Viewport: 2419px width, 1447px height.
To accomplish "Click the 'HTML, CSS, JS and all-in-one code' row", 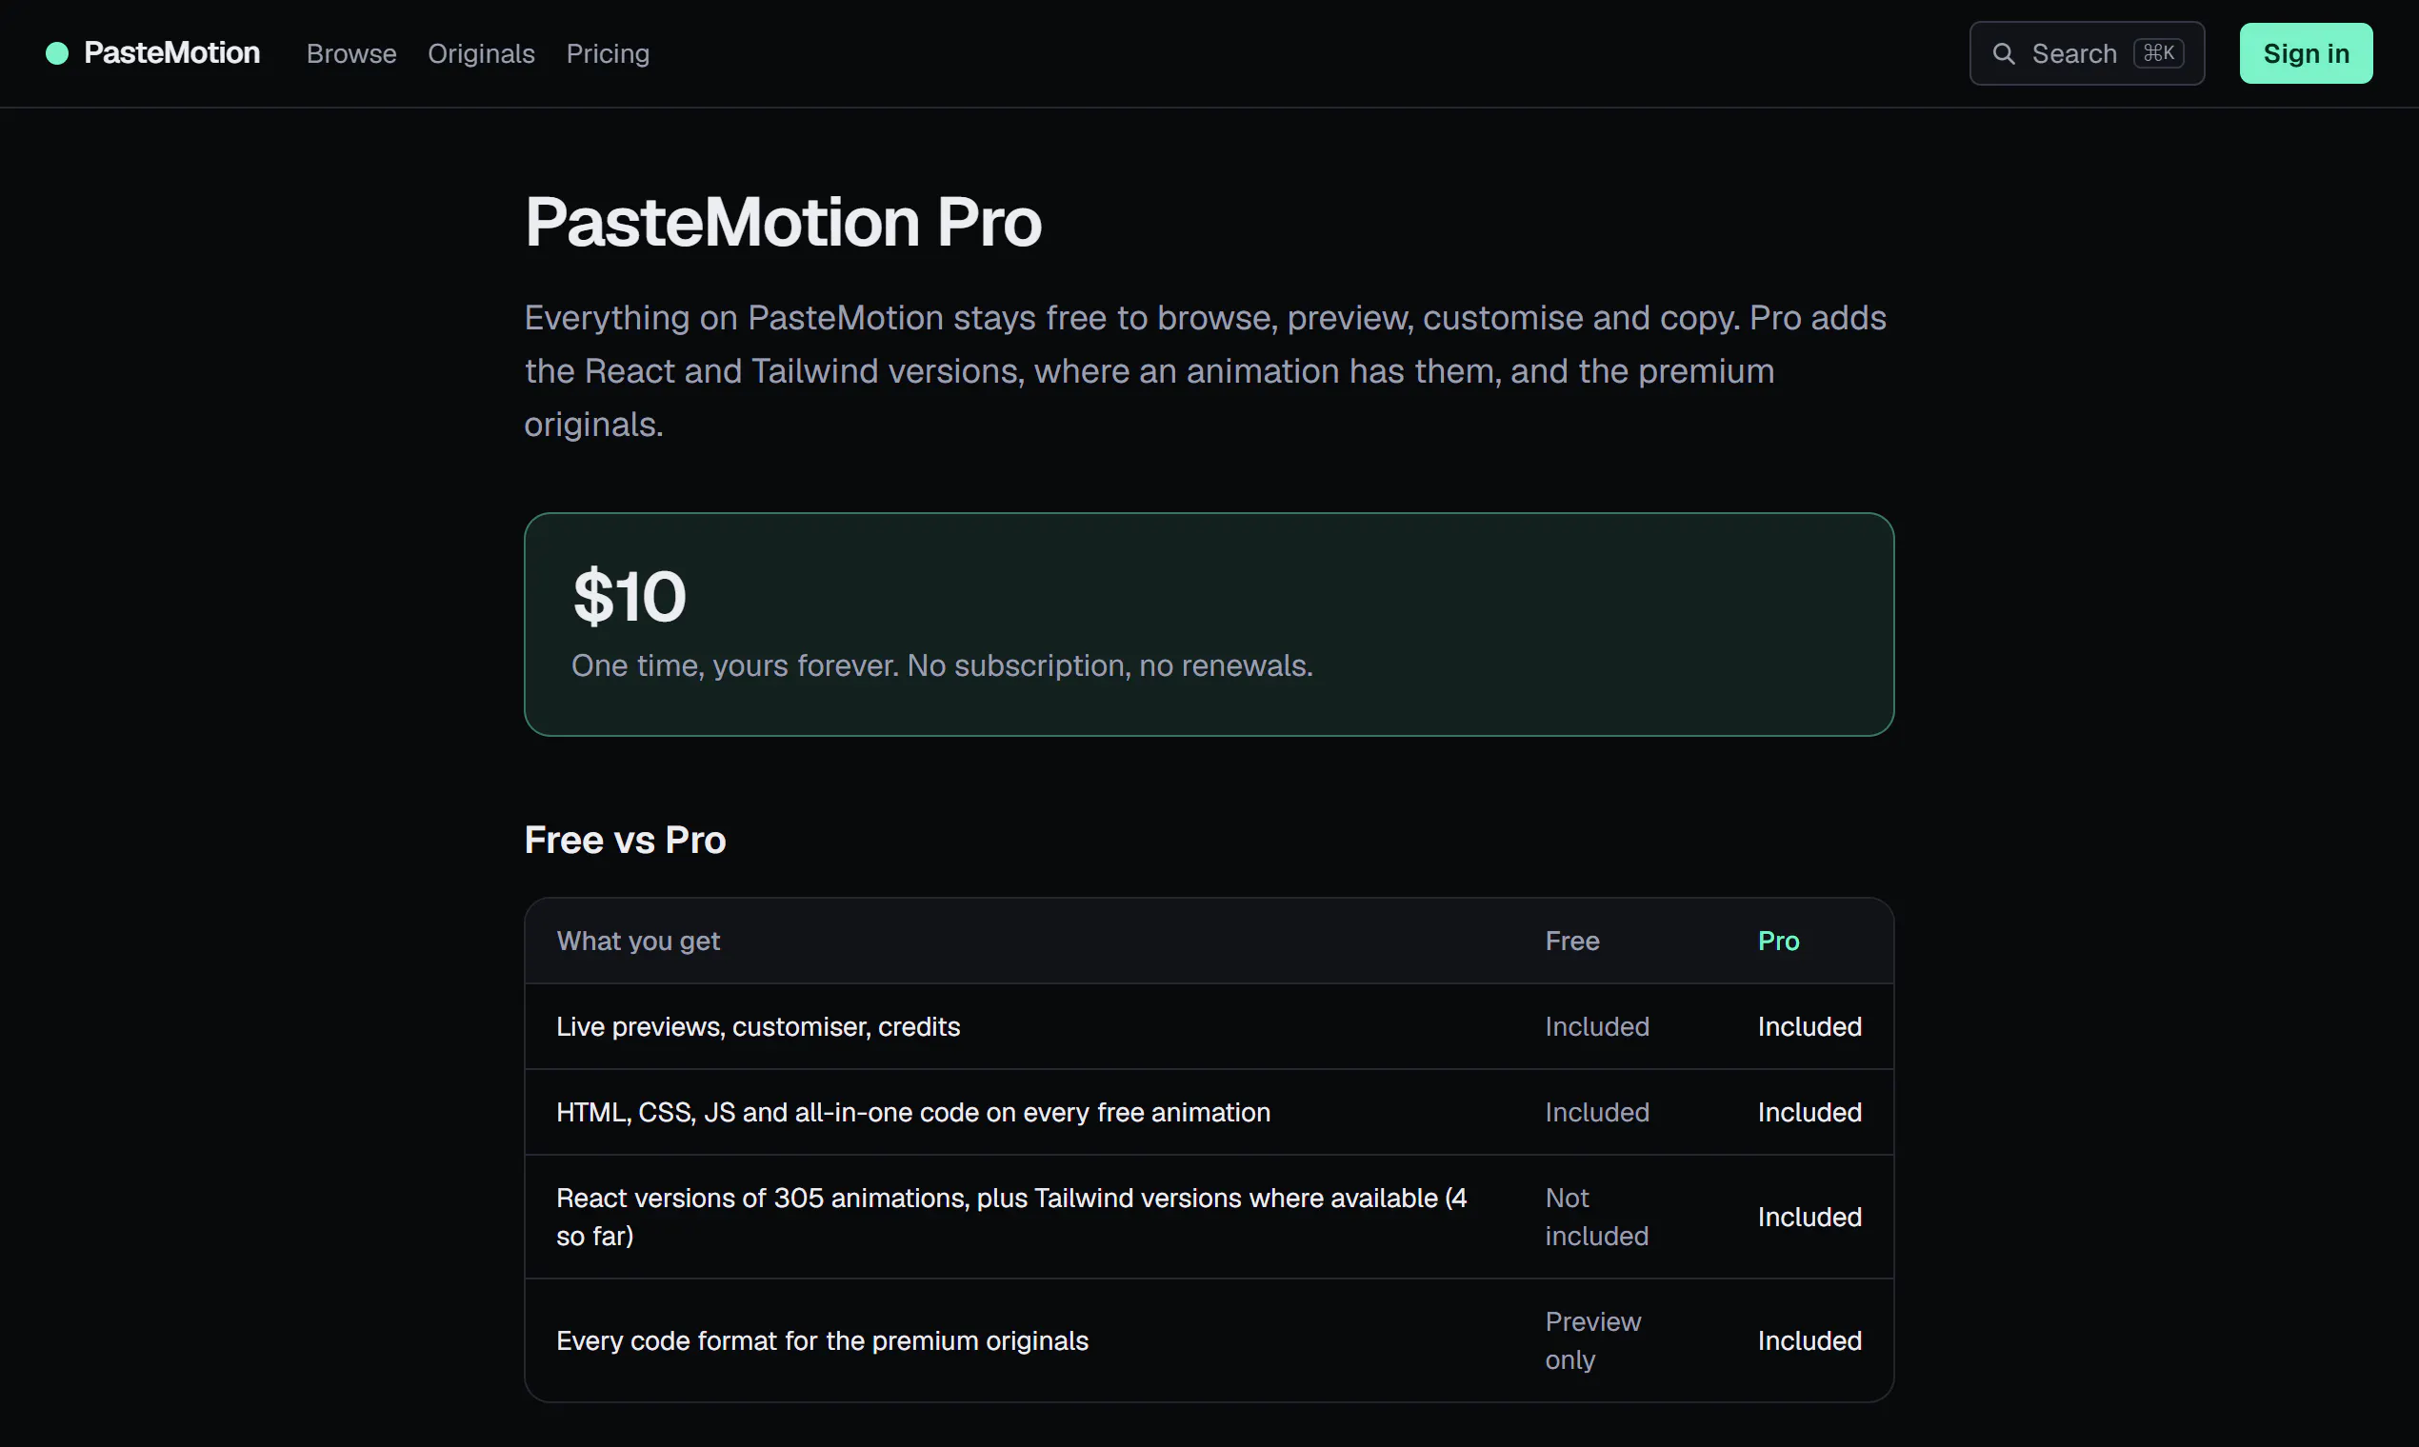I will point(1209,1112).
